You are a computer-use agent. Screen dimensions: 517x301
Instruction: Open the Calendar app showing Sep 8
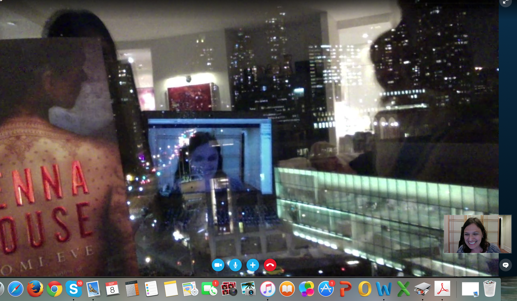(x=112, y=289)
